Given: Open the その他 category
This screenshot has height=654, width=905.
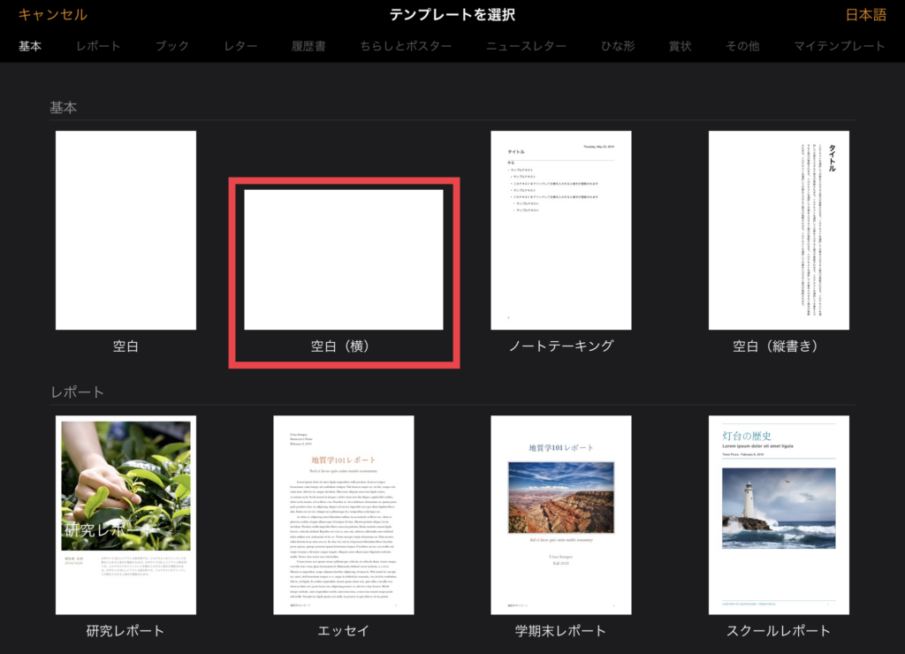Looking at the screenshot, I should [x=742, y=47].
